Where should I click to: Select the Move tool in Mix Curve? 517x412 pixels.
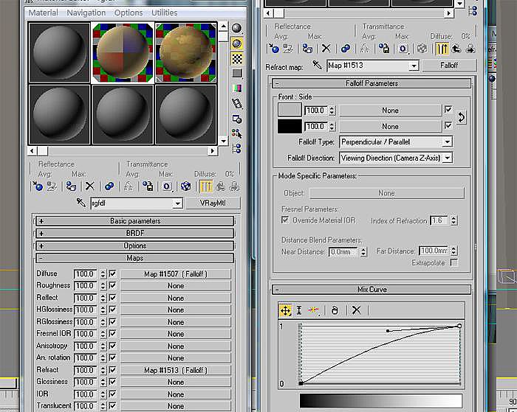pyautogui.click(x=285, y=310)
